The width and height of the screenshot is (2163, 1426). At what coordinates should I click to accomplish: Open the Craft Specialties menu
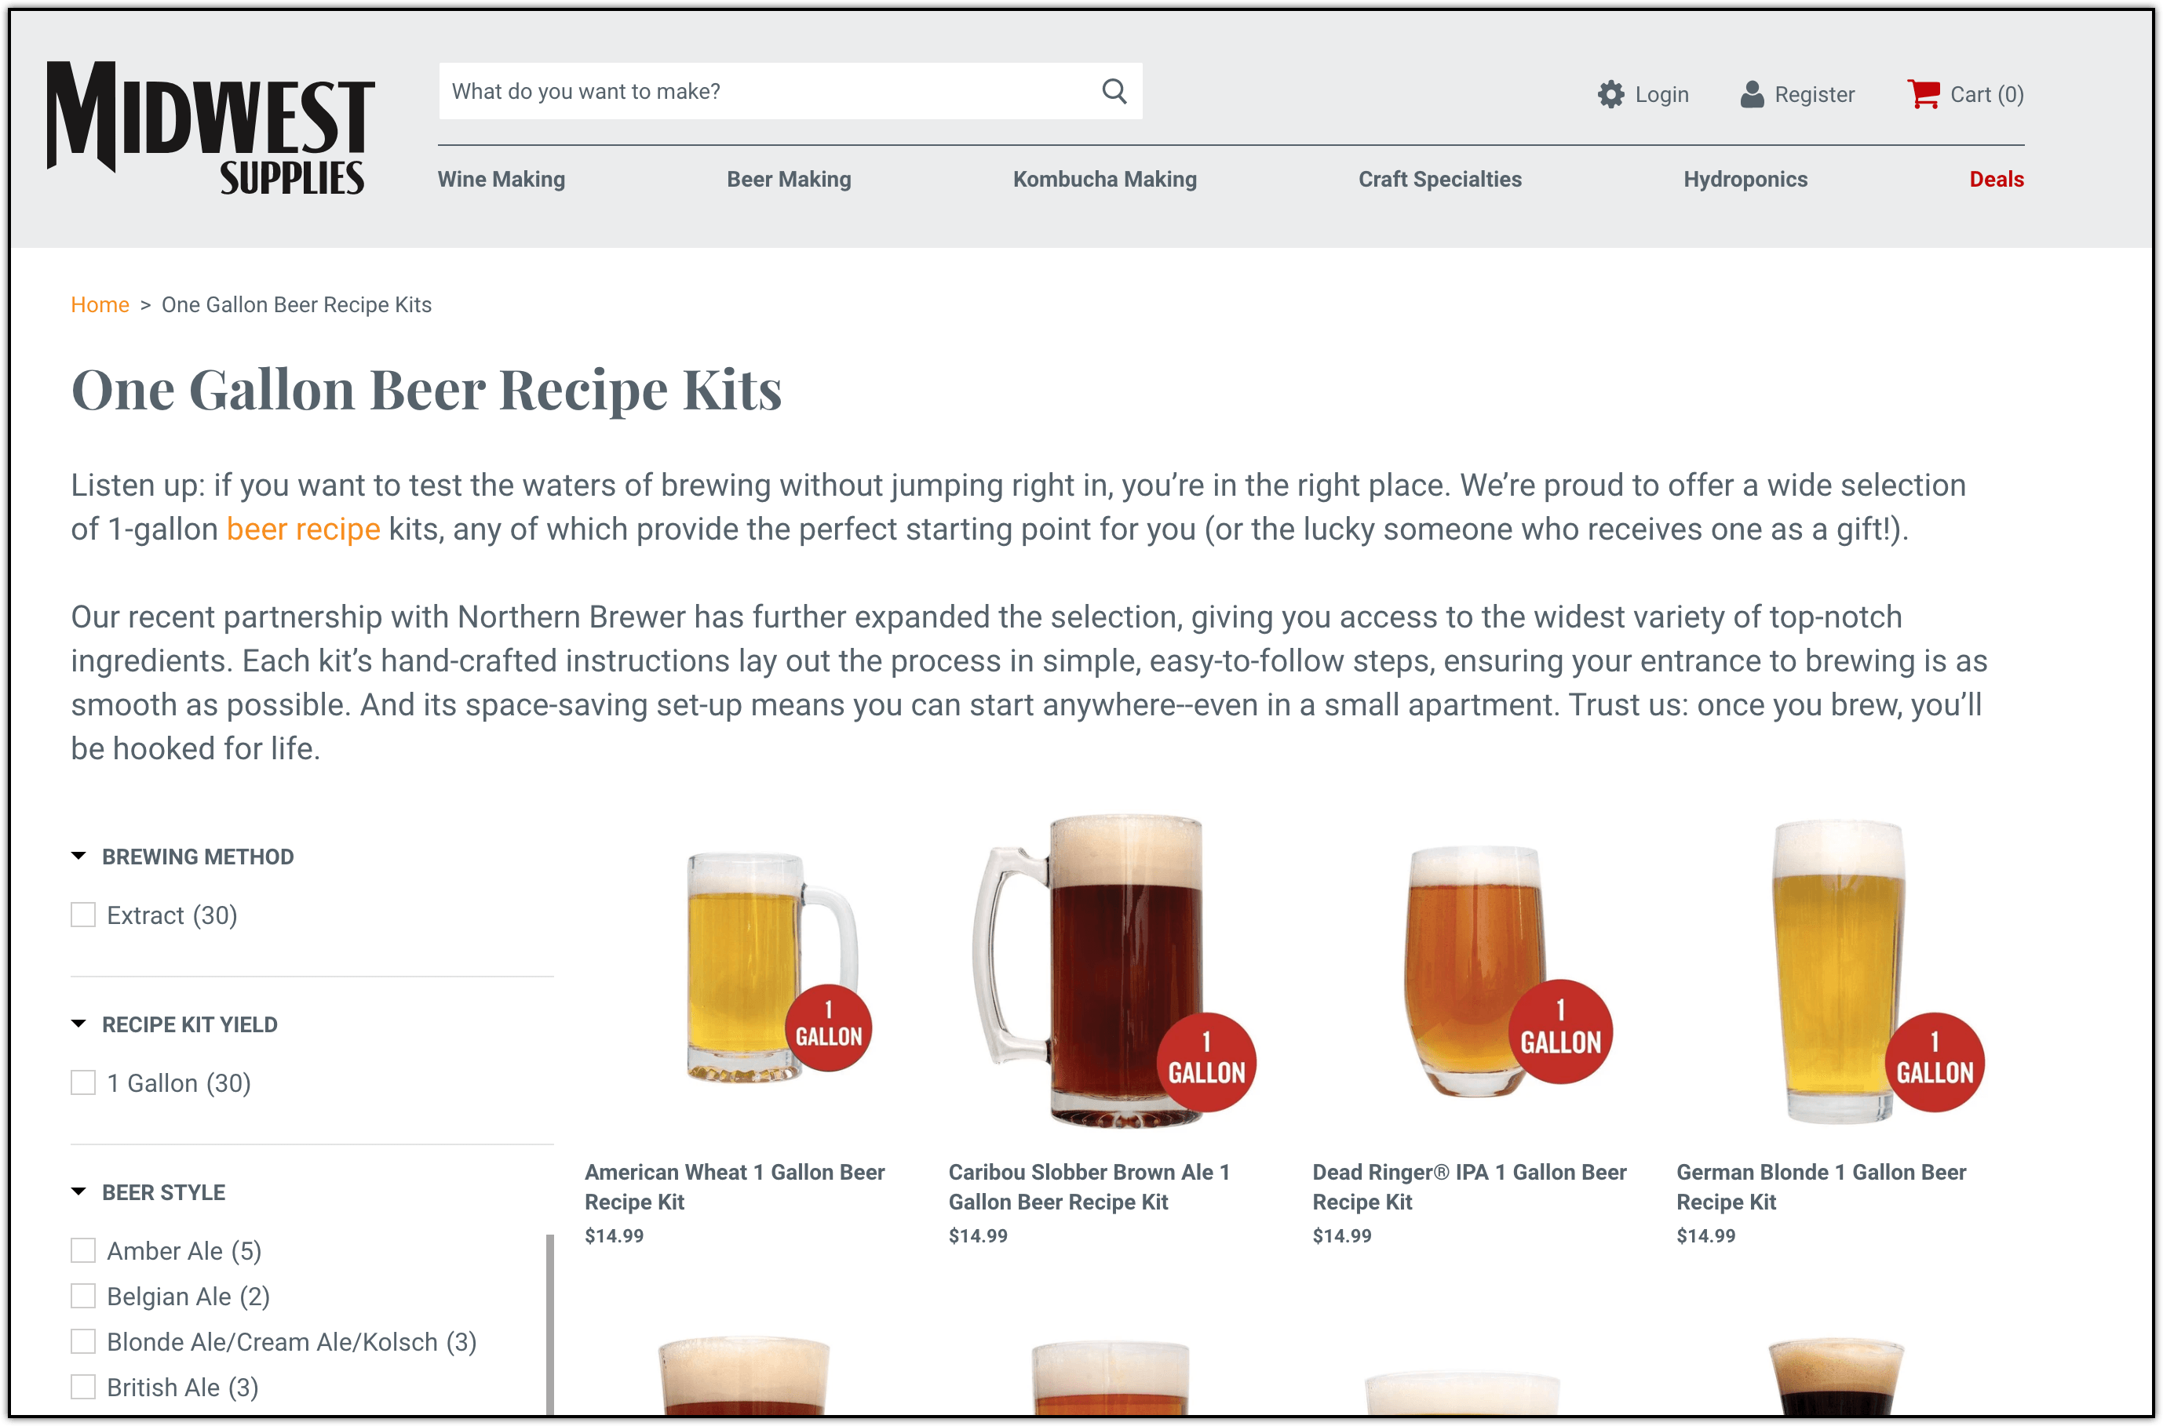click(1439, 179)
